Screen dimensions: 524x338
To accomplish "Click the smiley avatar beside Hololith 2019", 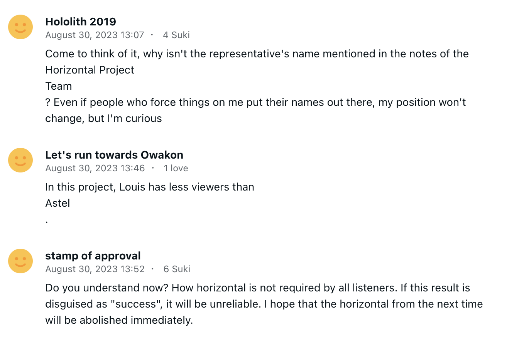I will click(x=20, y=27).
